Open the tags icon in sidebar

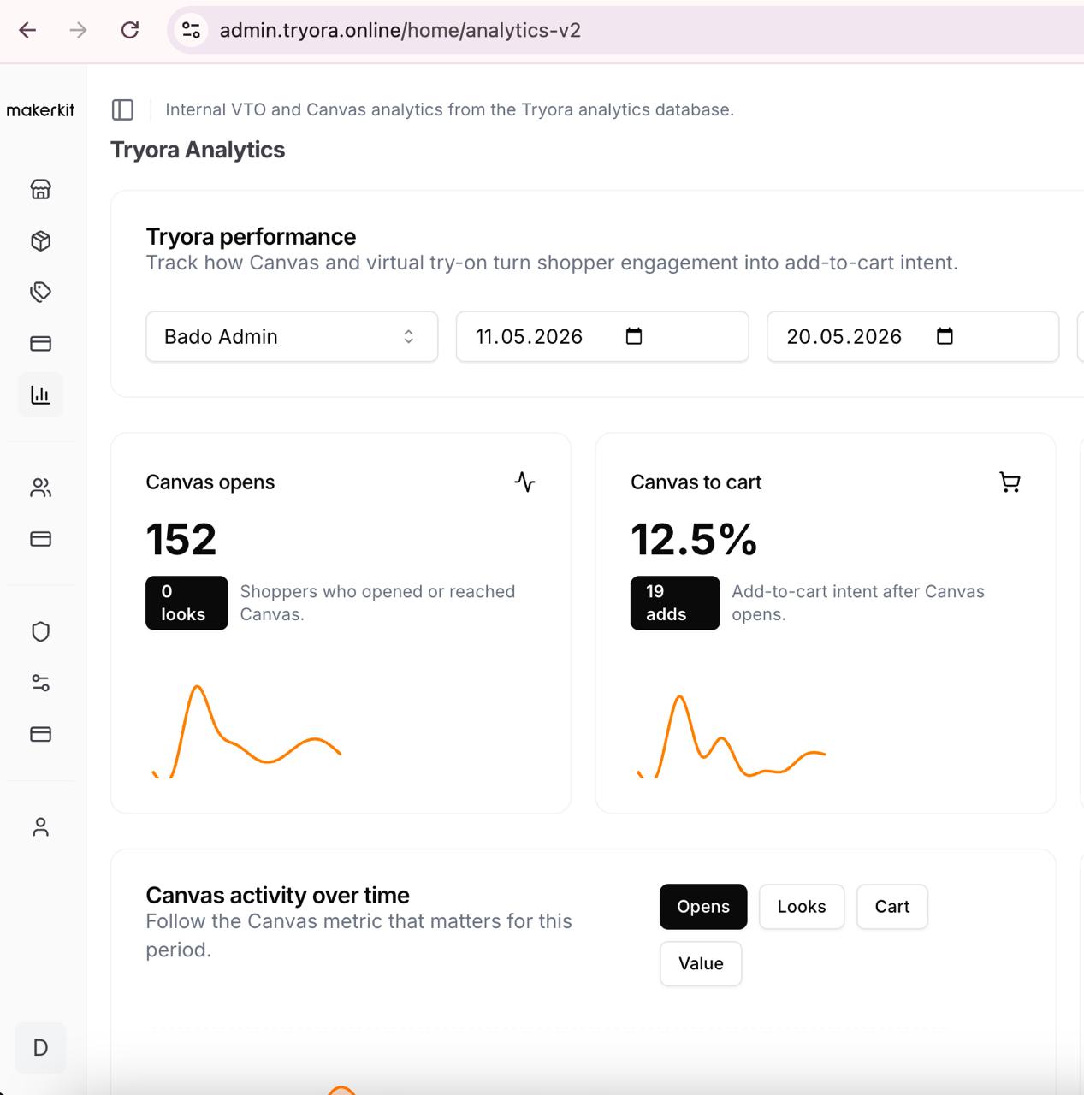point(40,292)
